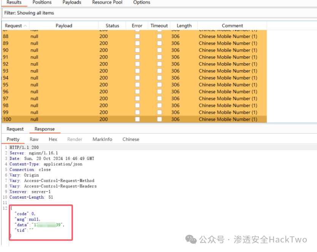The height and width of the screenshot is (252, 317).
Task: Click the Content-Type application/json header
Action: point(46,164)
